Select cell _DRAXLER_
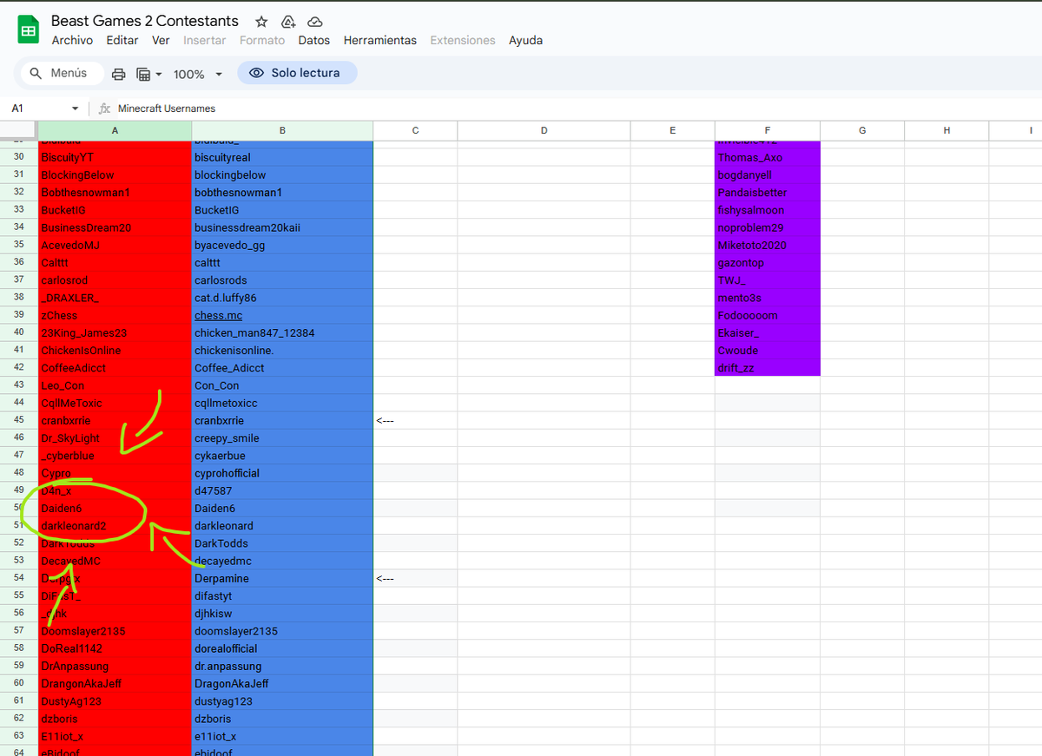 115,298
